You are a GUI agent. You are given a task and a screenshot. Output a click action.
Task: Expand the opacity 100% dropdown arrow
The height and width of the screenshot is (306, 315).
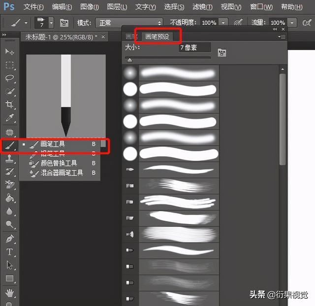223,23
